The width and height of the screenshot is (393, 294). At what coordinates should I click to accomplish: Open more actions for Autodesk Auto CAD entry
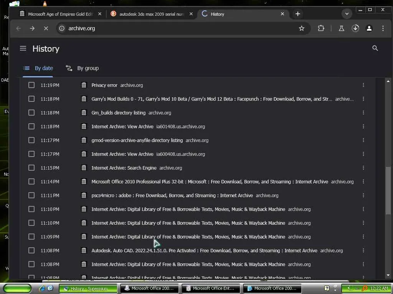363,250
